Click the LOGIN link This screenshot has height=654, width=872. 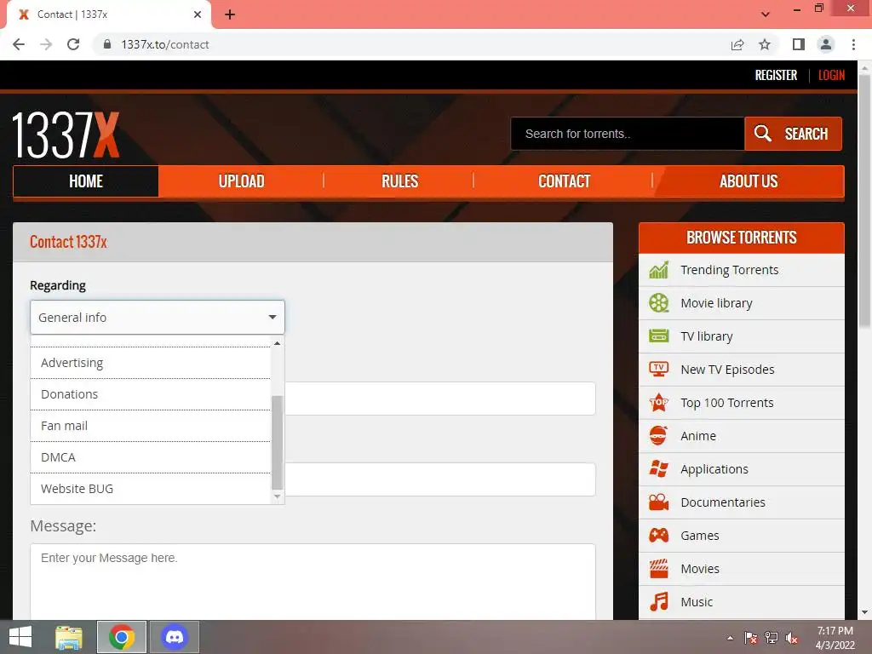pyautogui.click(x=831, y=75)
